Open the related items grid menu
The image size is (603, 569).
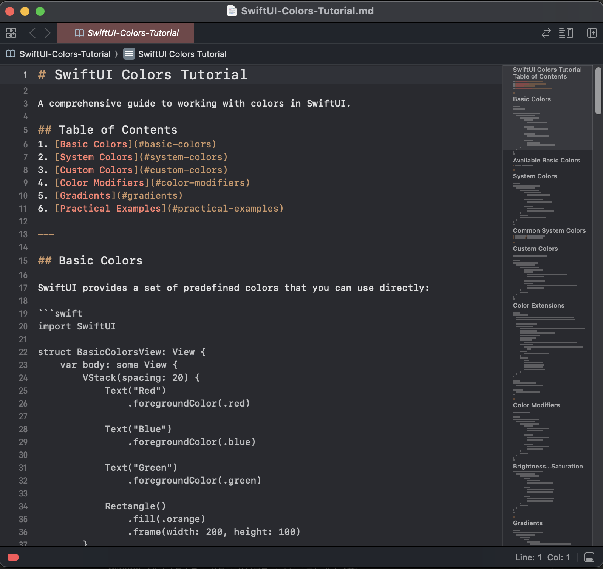pos(11,33)
